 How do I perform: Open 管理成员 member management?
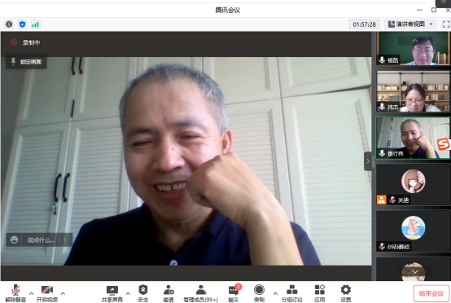201,293
